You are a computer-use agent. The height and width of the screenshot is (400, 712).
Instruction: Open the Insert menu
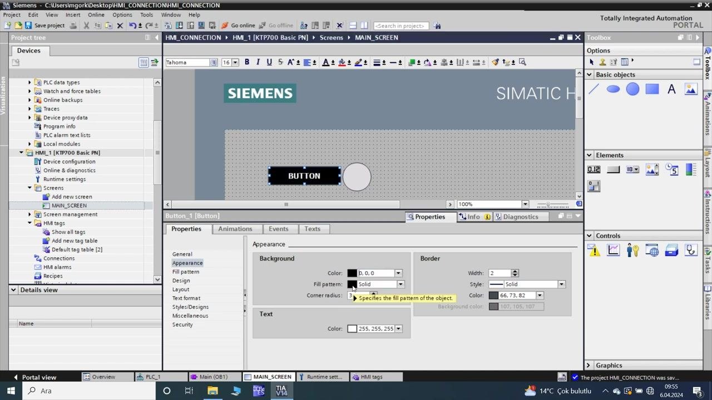click(x=73, y=15)
